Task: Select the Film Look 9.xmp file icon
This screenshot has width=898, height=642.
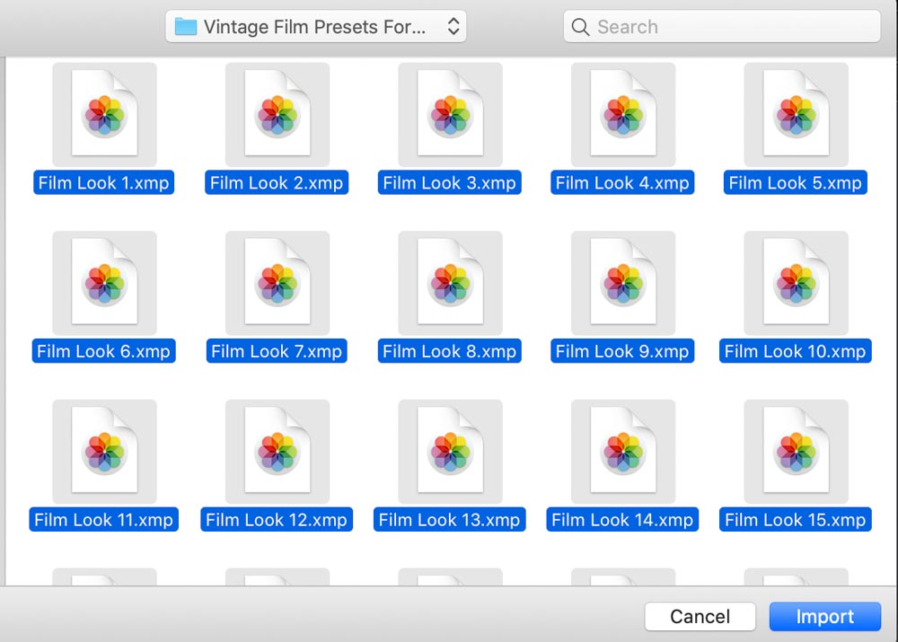Action: (623, 283)
